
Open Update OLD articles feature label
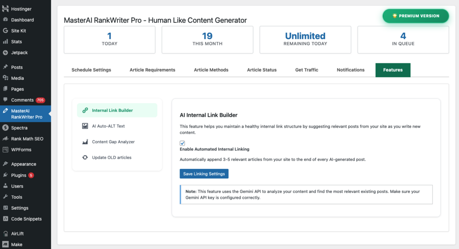(x=111, y=157)
